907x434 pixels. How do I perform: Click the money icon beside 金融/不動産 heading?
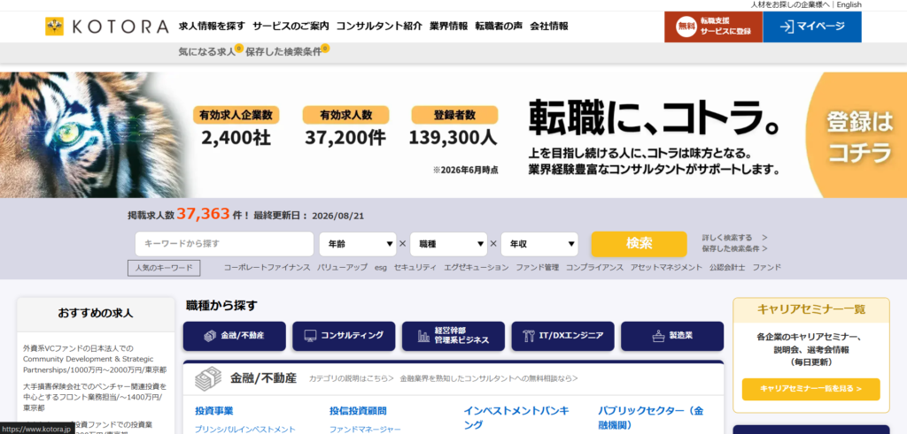pyautogui.click(x=207, y=379)
